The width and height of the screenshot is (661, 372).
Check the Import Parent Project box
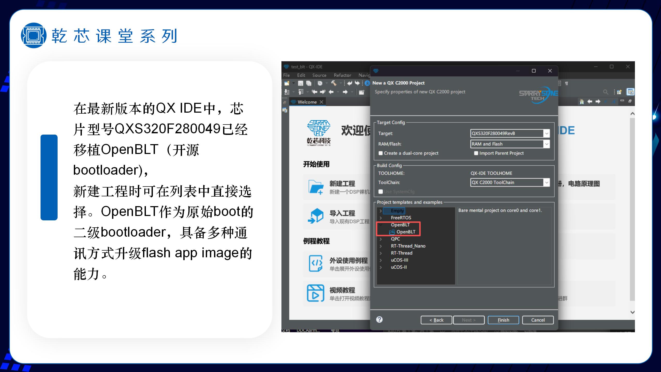476,153
